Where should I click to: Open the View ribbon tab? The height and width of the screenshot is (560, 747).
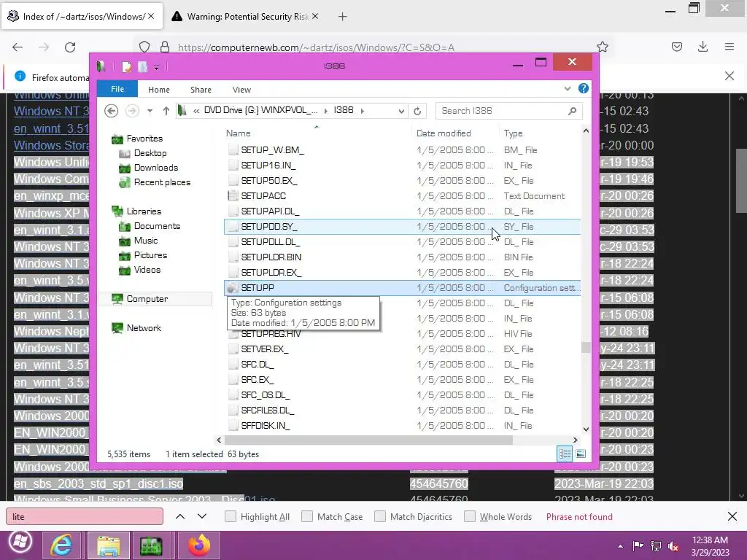tap(241, 90)
